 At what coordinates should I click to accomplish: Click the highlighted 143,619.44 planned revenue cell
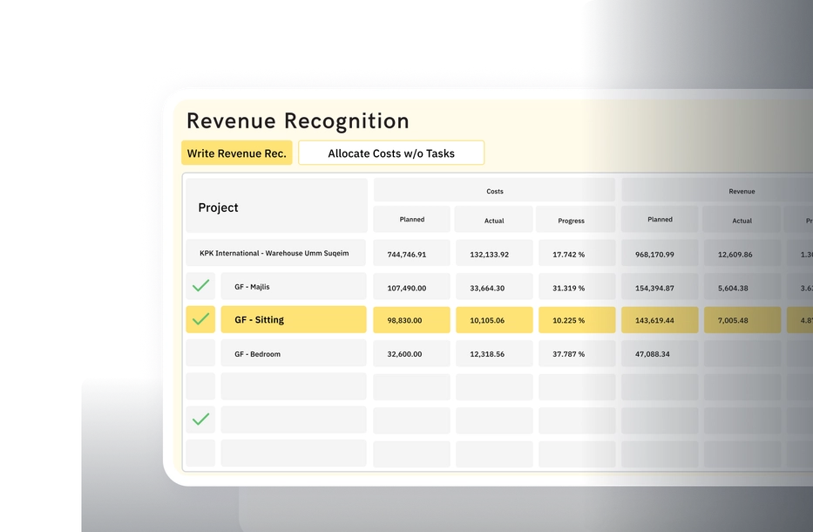coord(659,319)
